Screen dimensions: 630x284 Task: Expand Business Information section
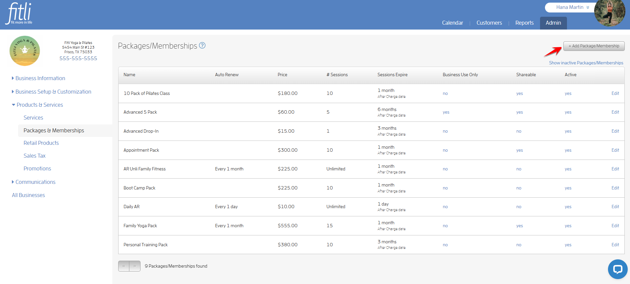(38, 78)
